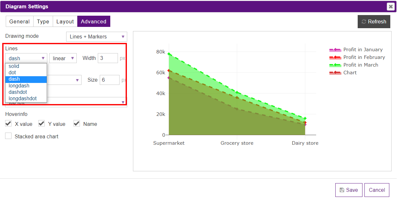Select longdash from the line style list

click(x=19, y=86)
